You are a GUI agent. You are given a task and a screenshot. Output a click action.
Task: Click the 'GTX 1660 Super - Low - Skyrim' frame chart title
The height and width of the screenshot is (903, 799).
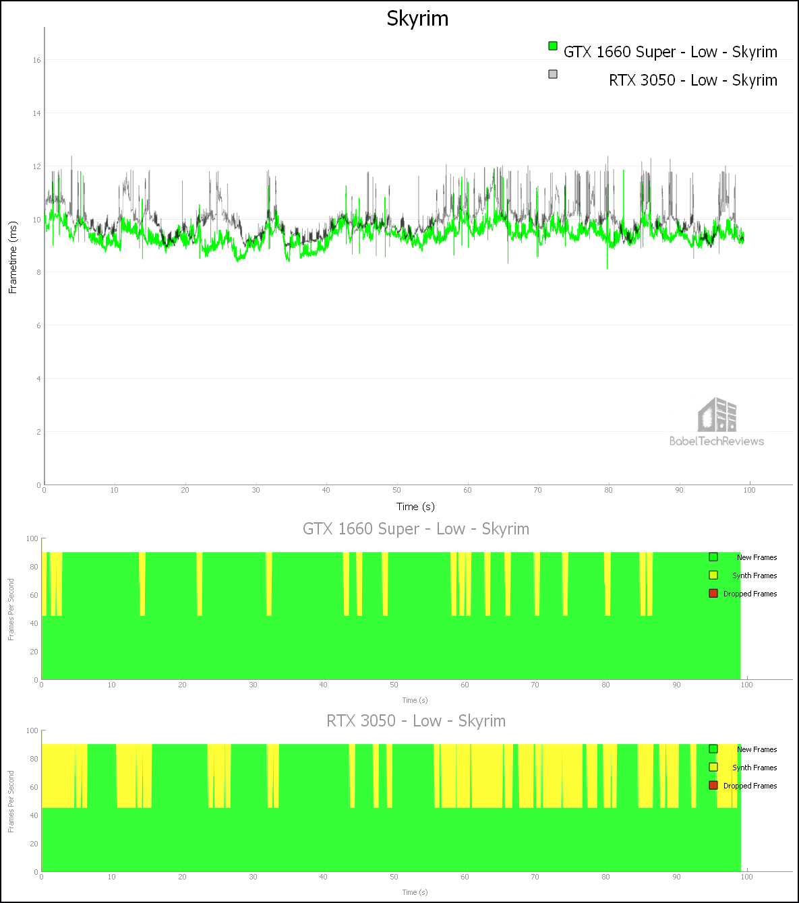coord(416,529)
